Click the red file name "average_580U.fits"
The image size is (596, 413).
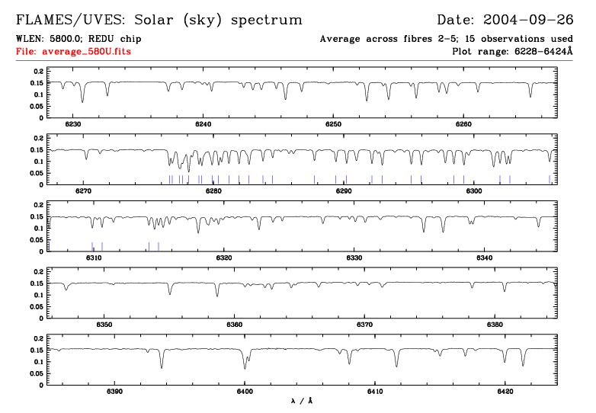click(x=87, y=51)
